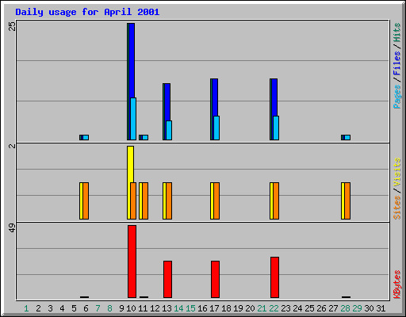Viewport: 406px width, 317px height.
Task: Click the "Pages" legend label
Action: [396, 97]
